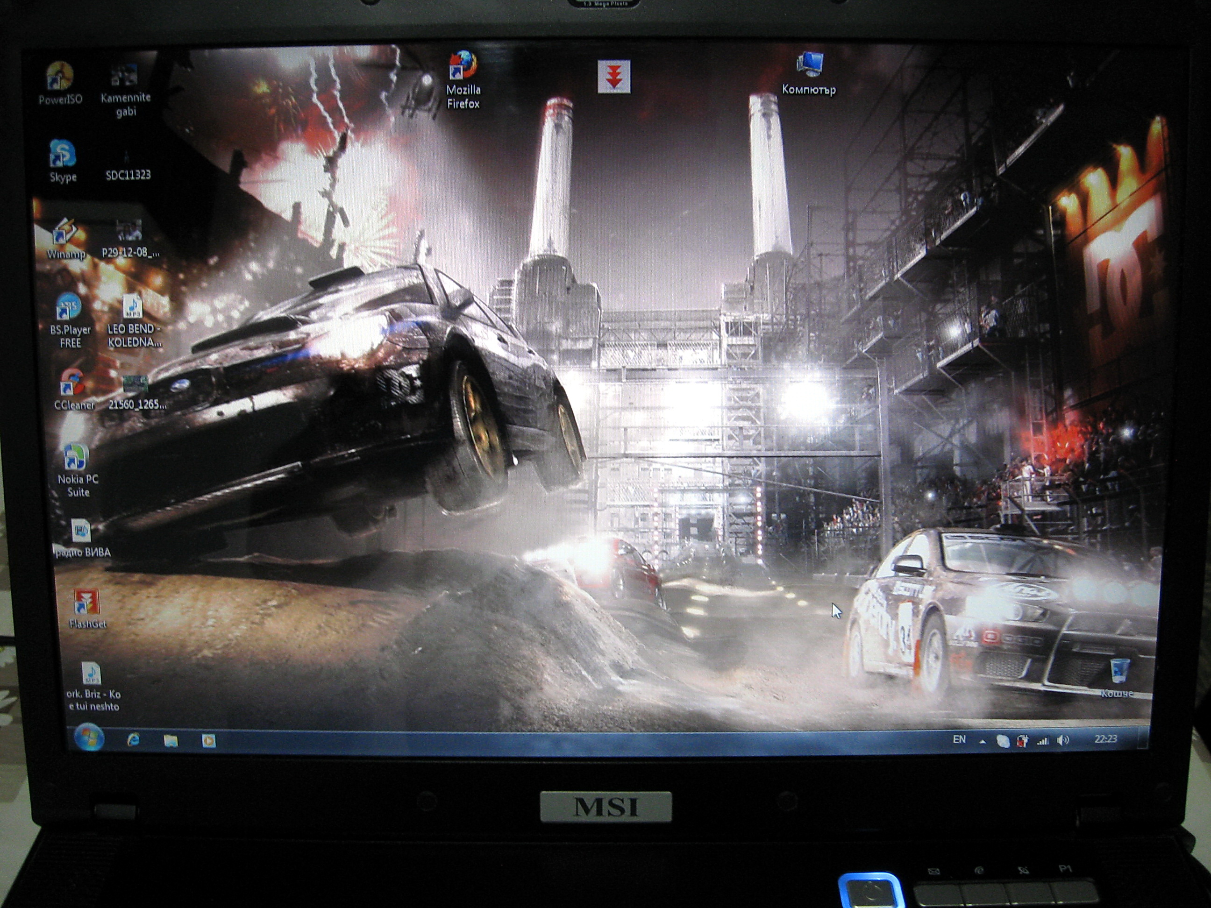Screen dimensions: 1211x908
Task: Open the speaker volume control
Action: pyautogui.click(x=1062, y=740)
